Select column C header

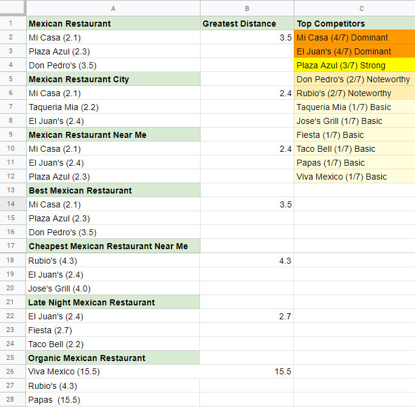pyautogui.click(x=354, y=8)
